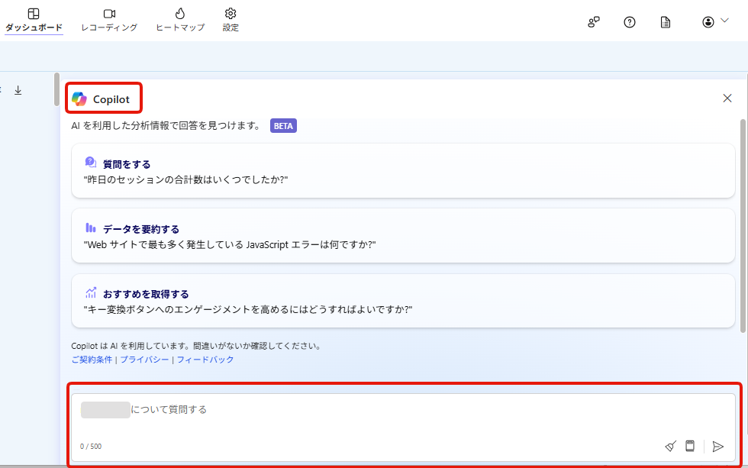Screen dimensions: 748x468
Task: Click the broom clear chat icon
Action: 670,447
